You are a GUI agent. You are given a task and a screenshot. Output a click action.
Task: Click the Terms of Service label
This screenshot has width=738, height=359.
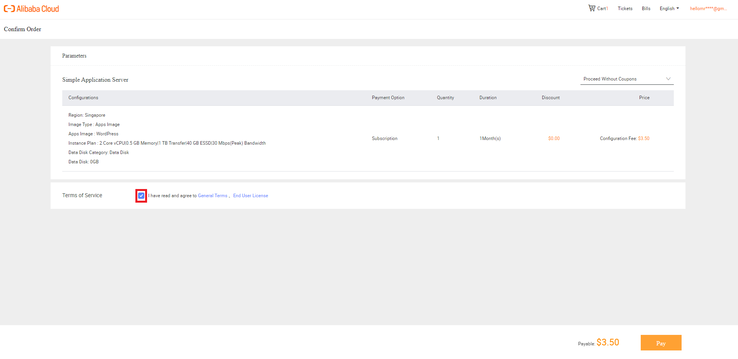pyautogui.click(x=82, y=195)
